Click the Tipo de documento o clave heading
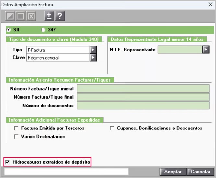This screenshot has height=178, width=216. click(54, 39)
